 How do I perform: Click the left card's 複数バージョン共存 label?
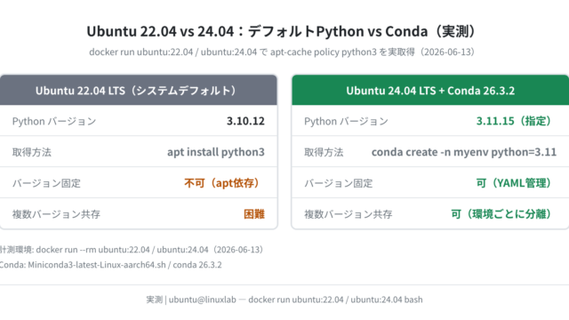tap(56, 214)
